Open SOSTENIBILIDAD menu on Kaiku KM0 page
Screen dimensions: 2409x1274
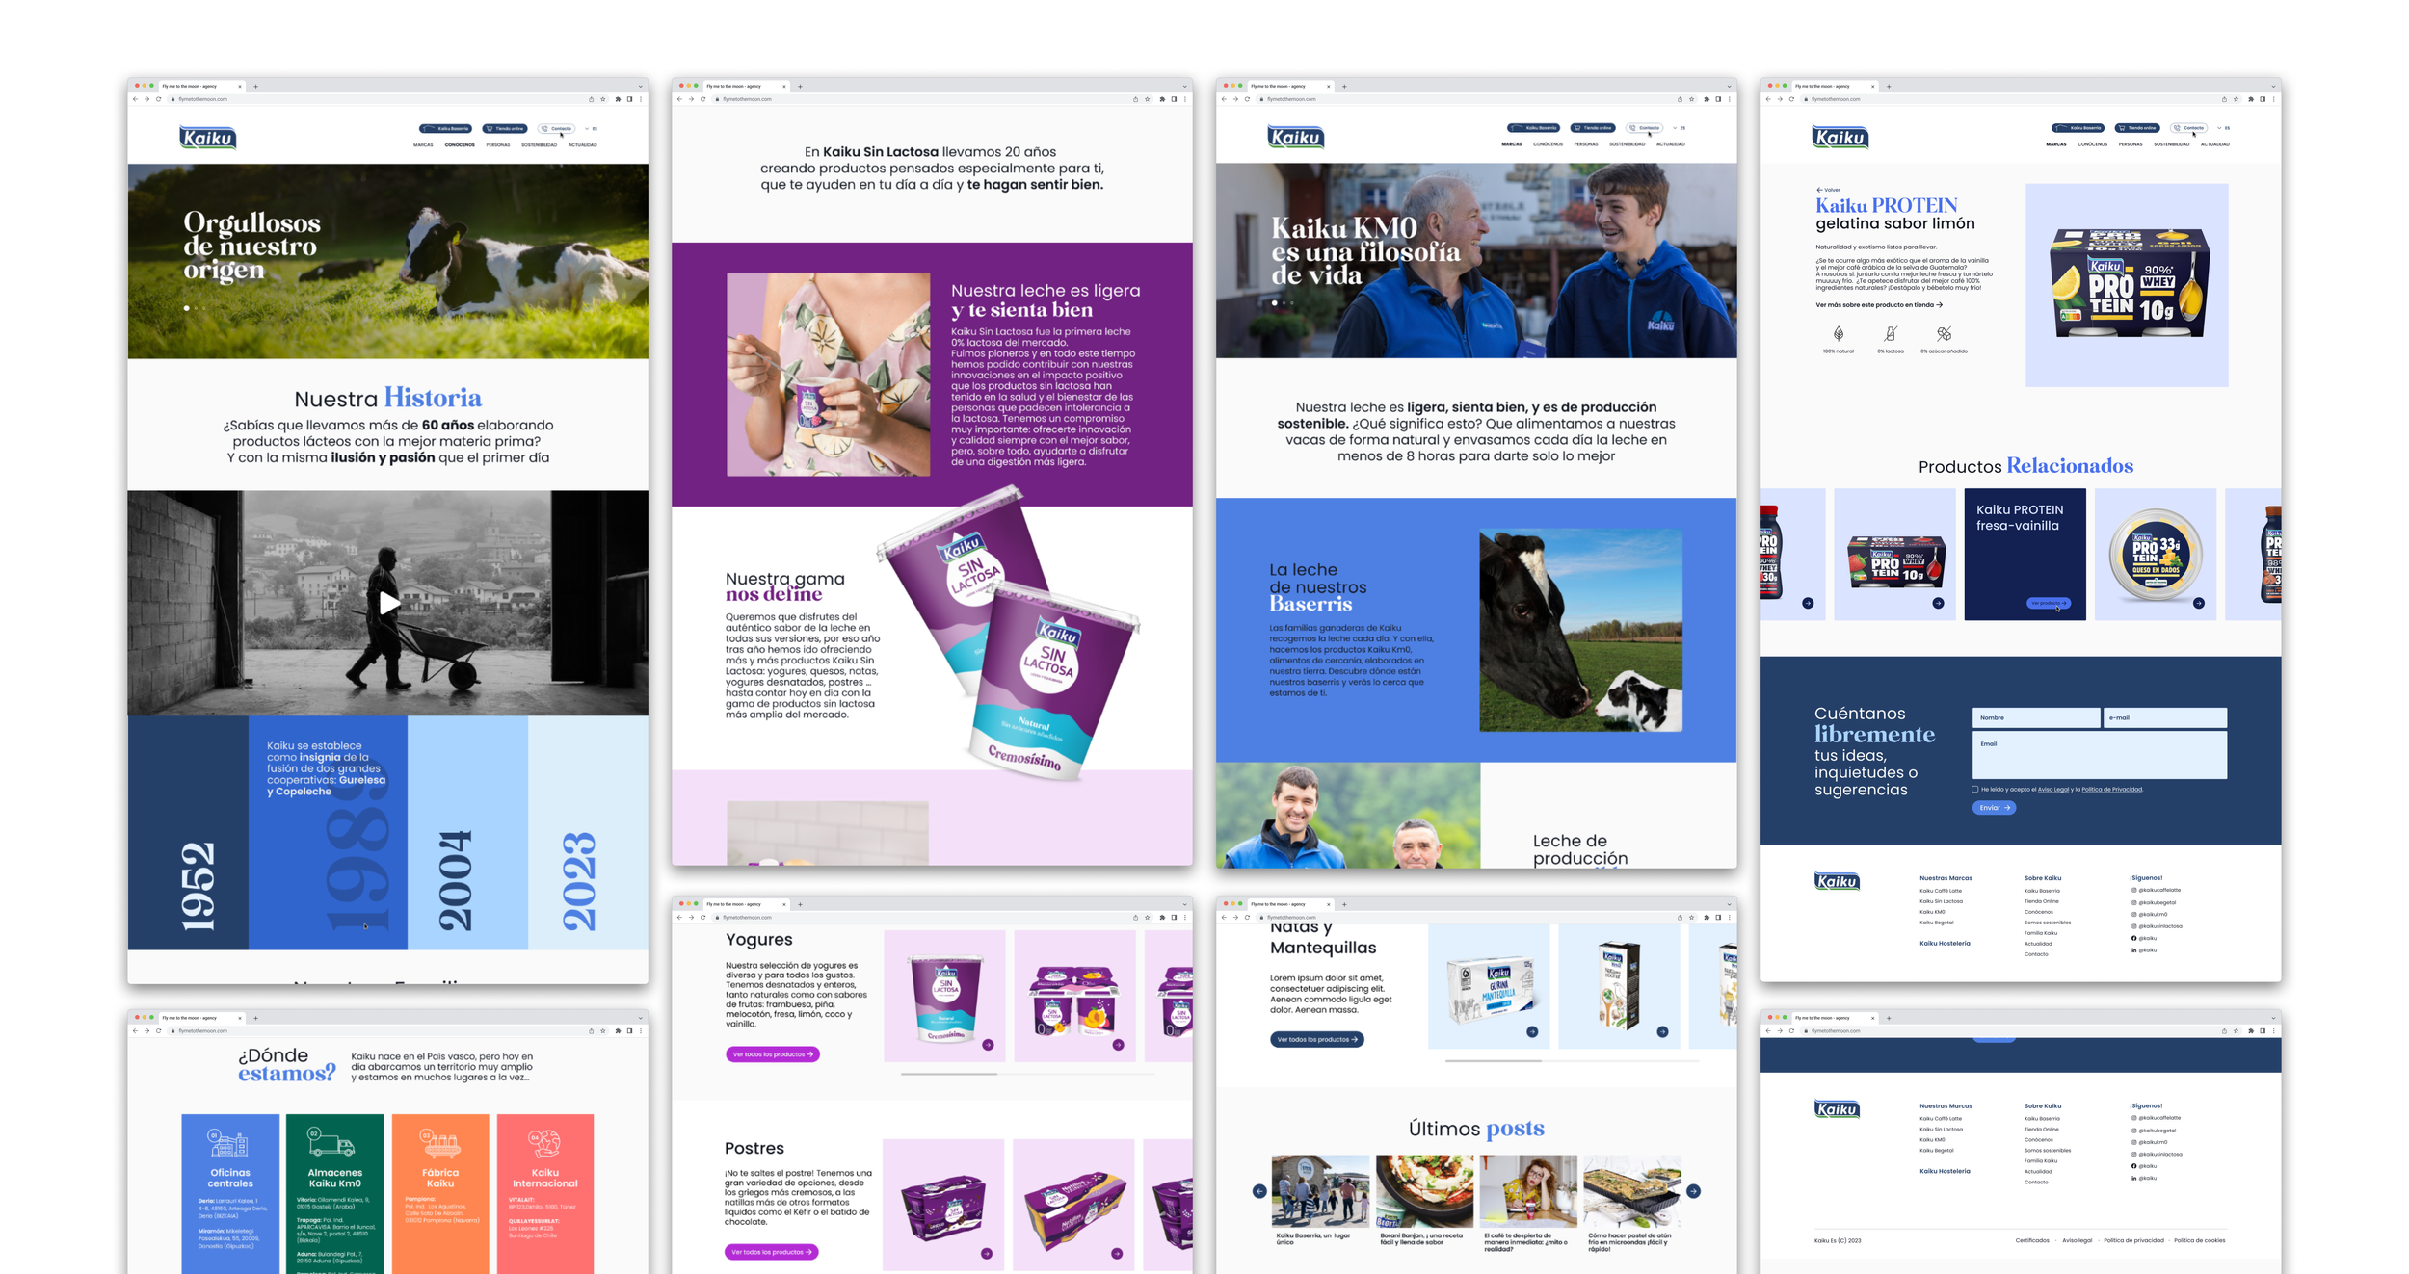coord(1627,144)
